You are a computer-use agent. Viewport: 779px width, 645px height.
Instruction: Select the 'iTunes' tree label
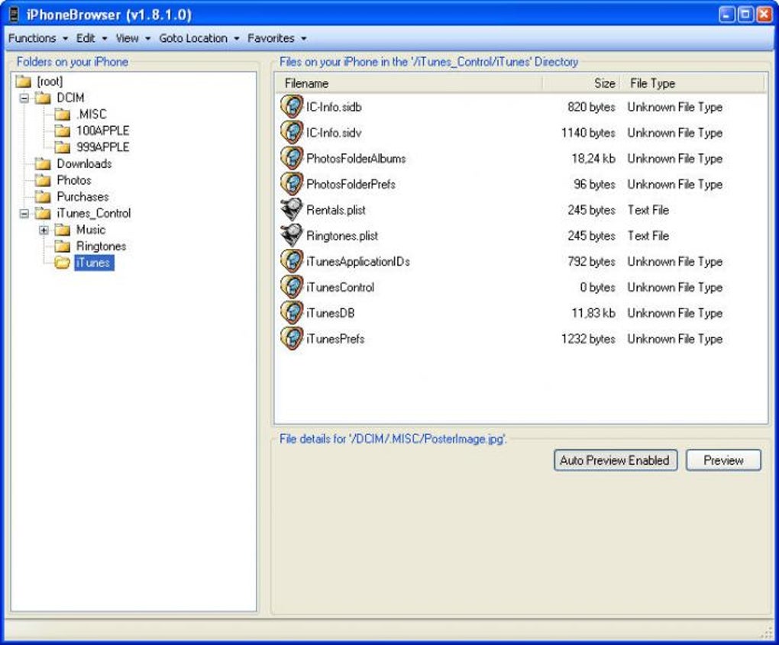click(94, 263)
